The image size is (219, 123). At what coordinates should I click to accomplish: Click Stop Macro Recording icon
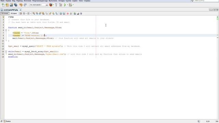click(x=71, y=14)
